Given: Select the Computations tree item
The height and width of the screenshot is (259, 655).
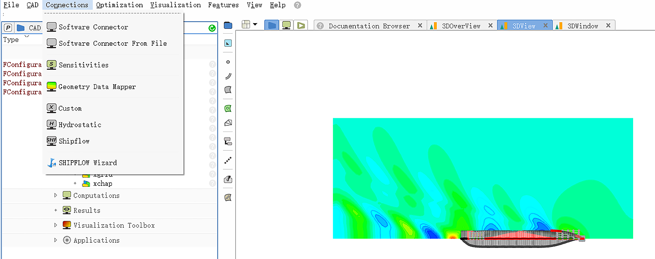Looking at the screenshot, I should point(96,196).
